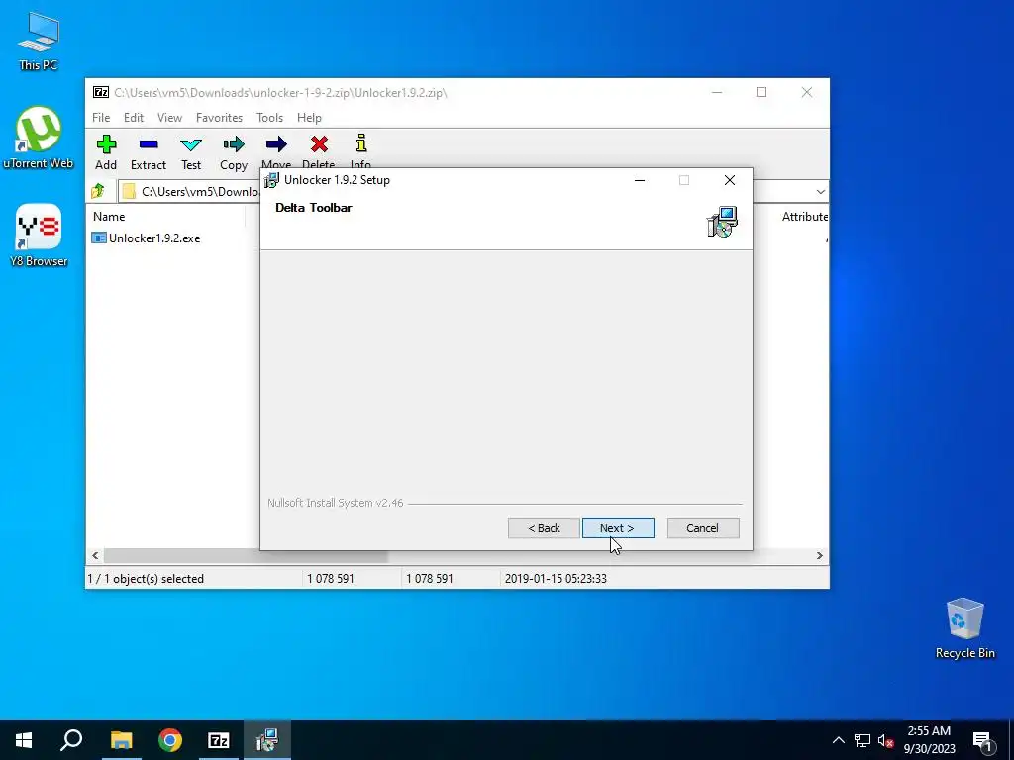The width and height of the screenshot is (1014, 760).
Task: Select the Recycle Bin desktop icon
Action: 964,628
